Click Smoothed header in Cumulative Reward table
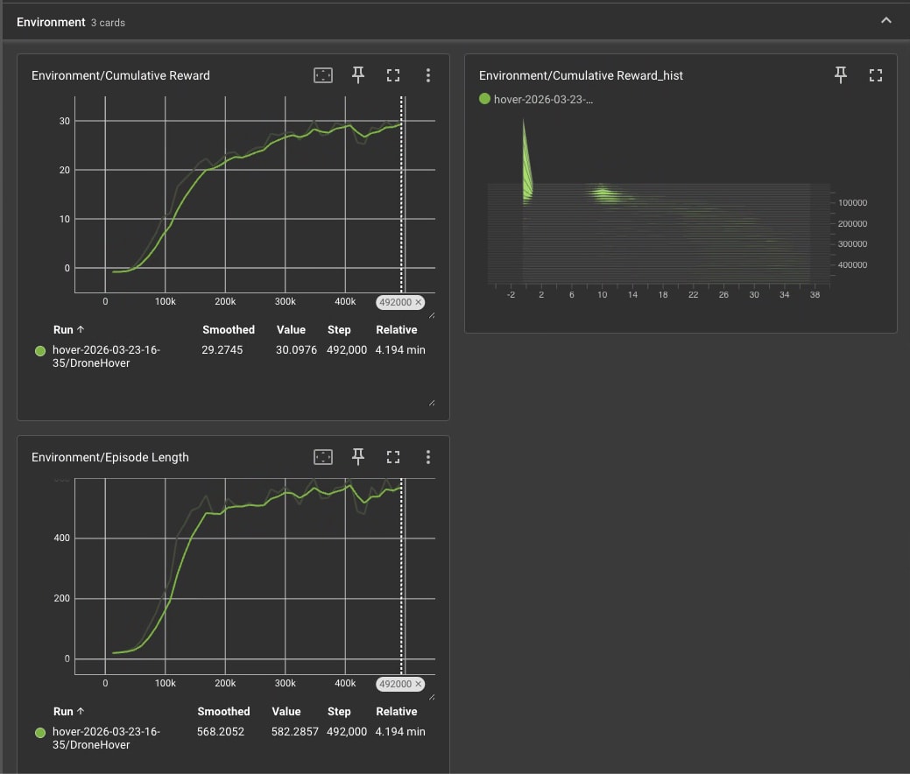The width and height of the screenshot is (910, 774). (x=228, y=329)
